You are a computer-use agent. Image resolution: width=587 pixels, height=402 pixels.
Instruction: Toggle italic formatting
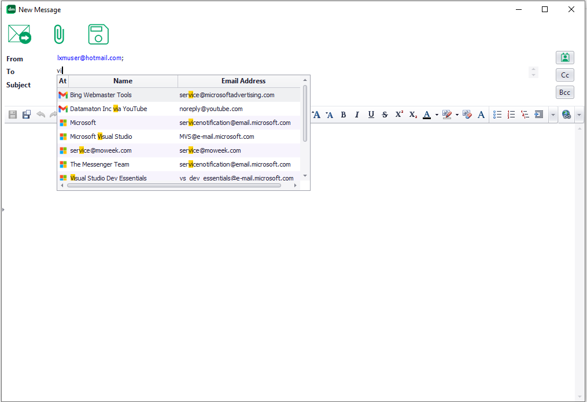coord(357,115)
